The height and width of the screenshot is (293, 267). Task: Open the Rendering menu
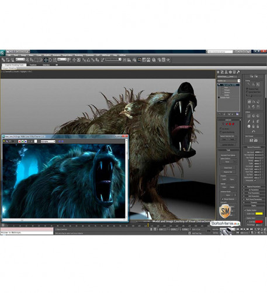click(x=79, y=55)
